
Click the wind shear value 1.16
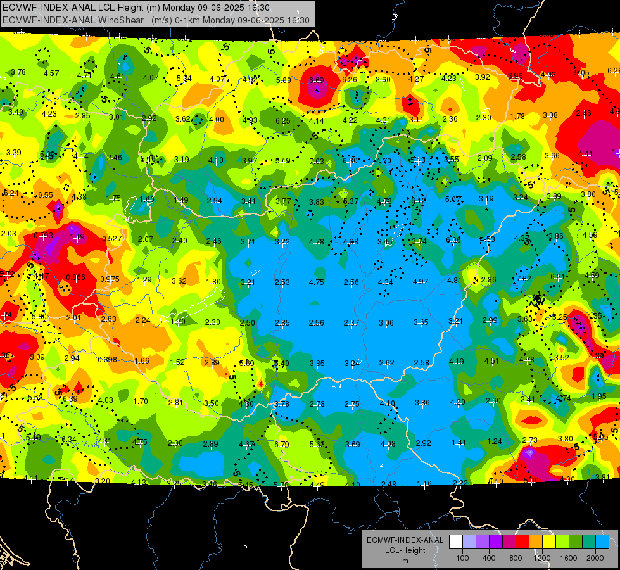click(x=424, y=484)
